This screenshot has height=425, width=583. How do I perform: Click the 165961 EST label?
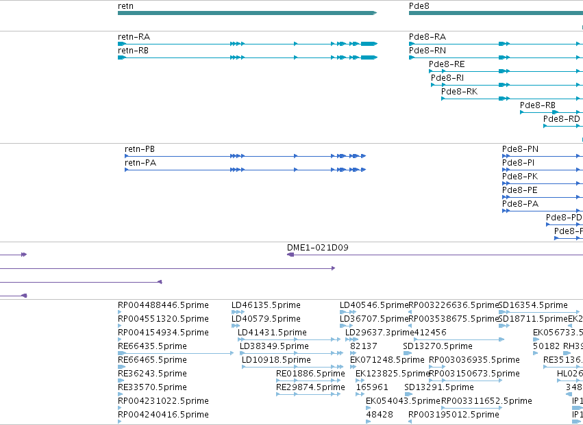click(372, 387)
